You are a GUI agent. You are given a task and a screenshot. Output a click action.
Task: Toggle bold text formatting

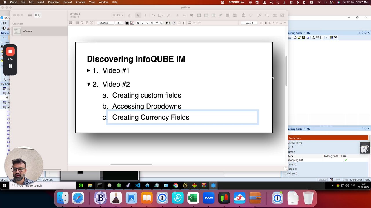click(138, 23)
